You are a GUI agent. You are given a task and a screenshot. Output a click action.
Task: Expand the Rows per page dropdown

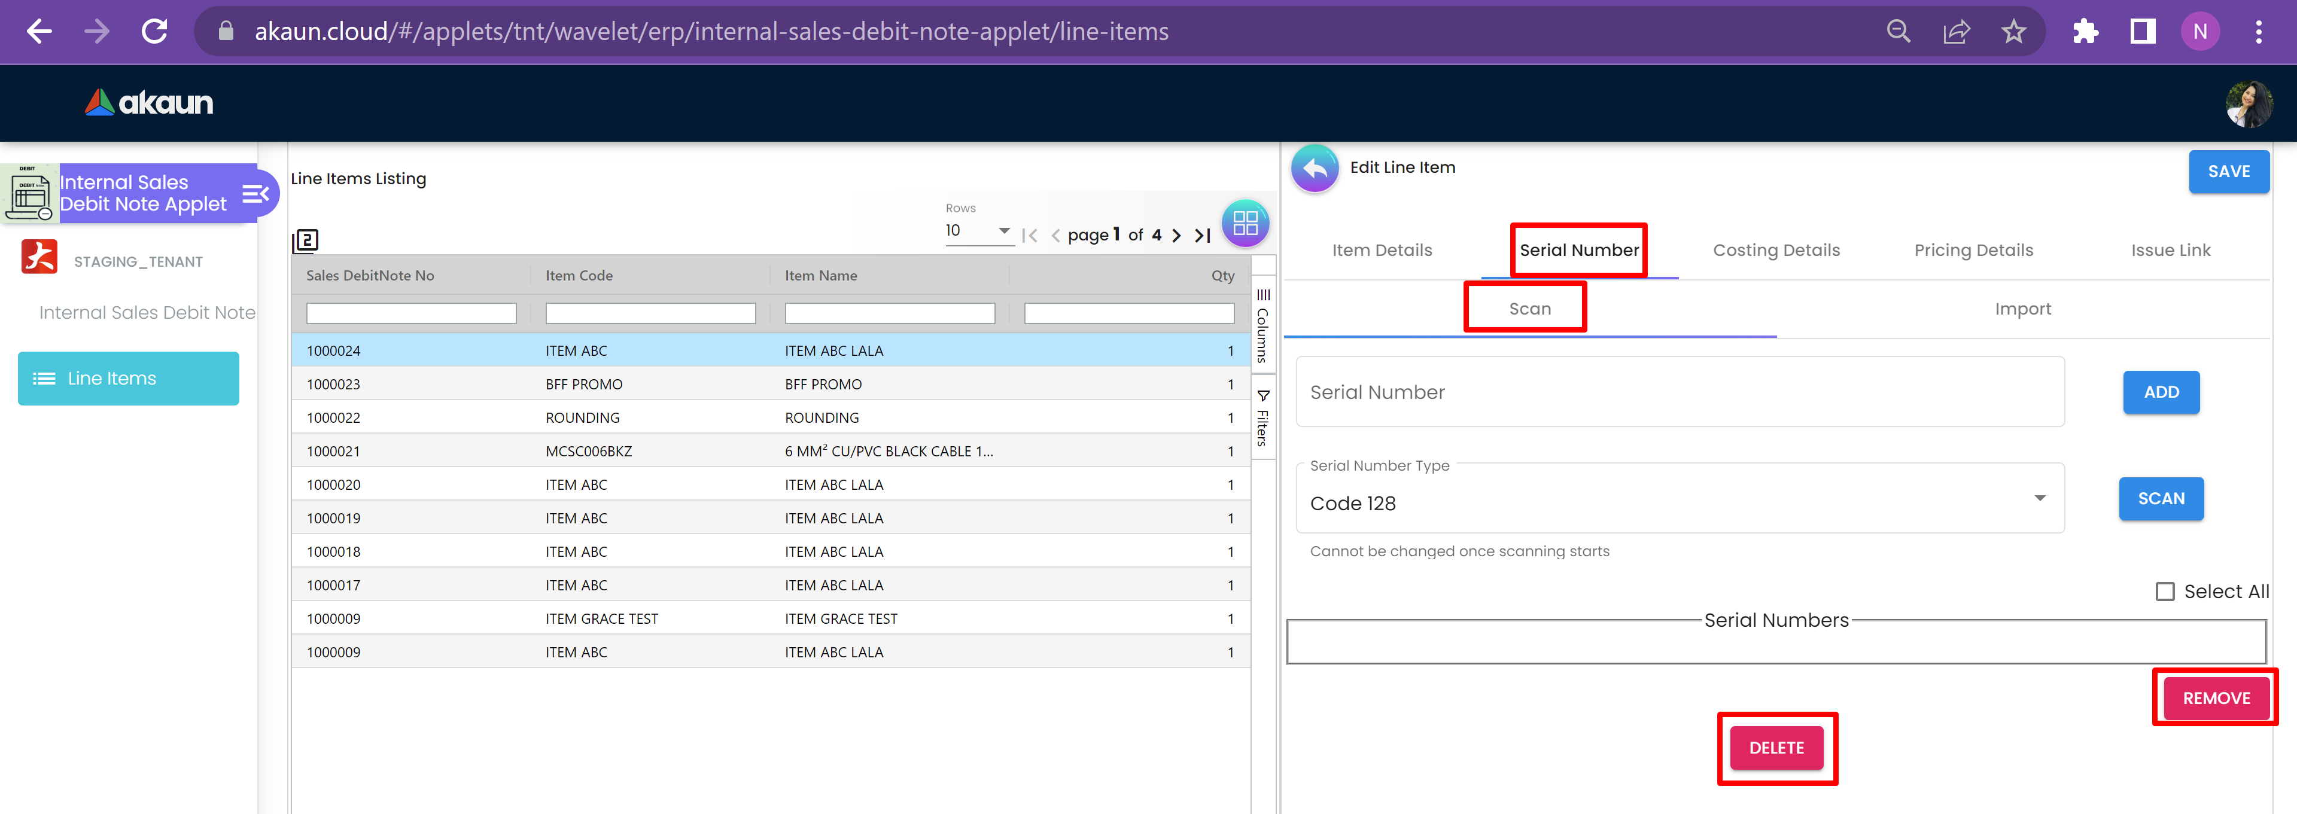tap(978, 231)
